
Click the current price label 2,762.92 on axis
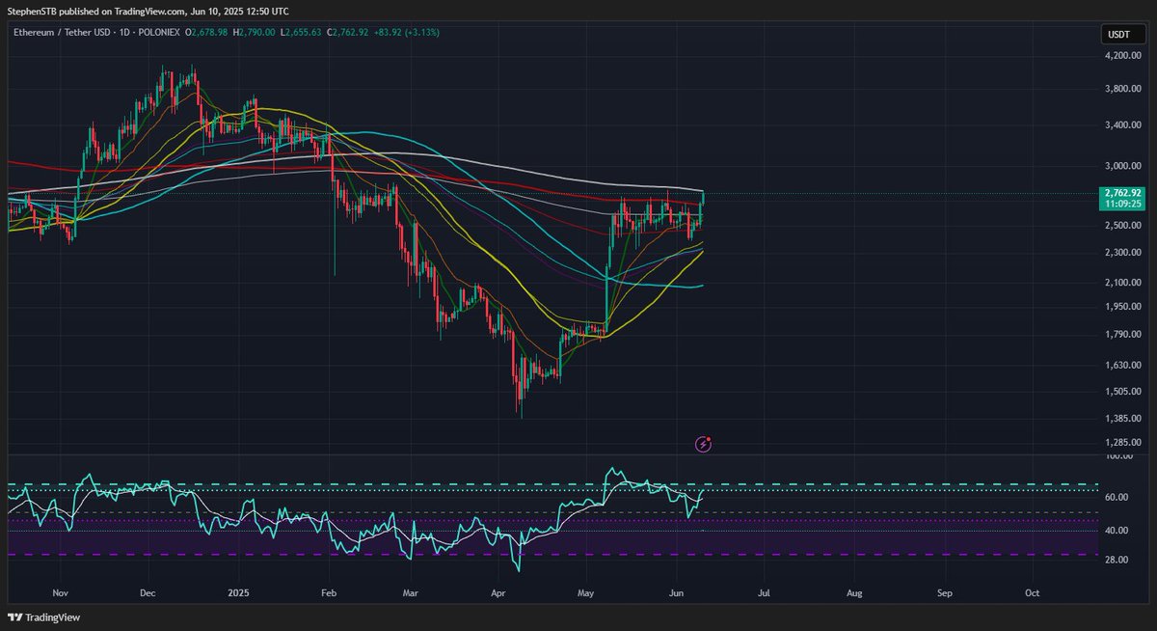[1122, 193]
